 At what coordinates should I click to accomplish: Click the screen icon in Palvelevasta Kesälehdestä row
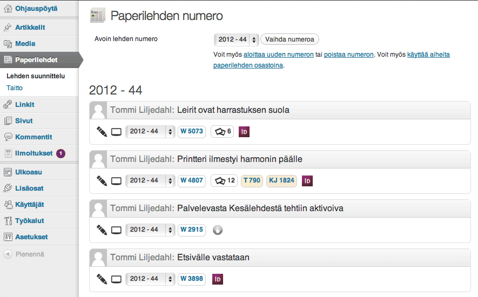[116, 230]
